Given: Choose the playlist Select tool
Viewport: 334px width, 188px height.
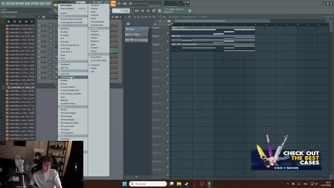Looking at the screenshot, I should pos(157,17).
